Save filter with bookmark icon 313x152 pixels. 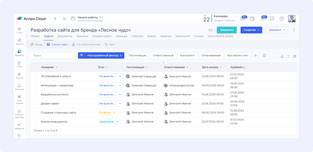tap(264, 56)
